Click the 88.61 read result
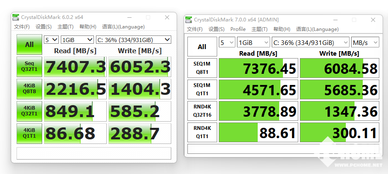388x174 pixels. click(259, 132)
